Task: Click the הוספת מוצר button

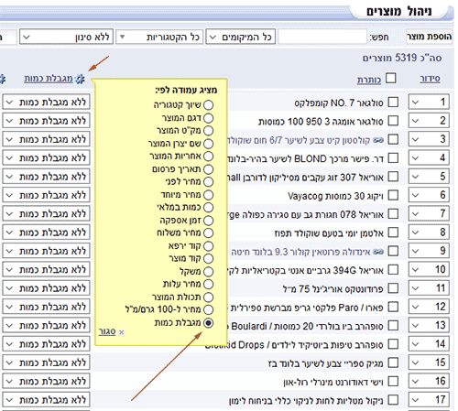Action: [x=429, y=37]
